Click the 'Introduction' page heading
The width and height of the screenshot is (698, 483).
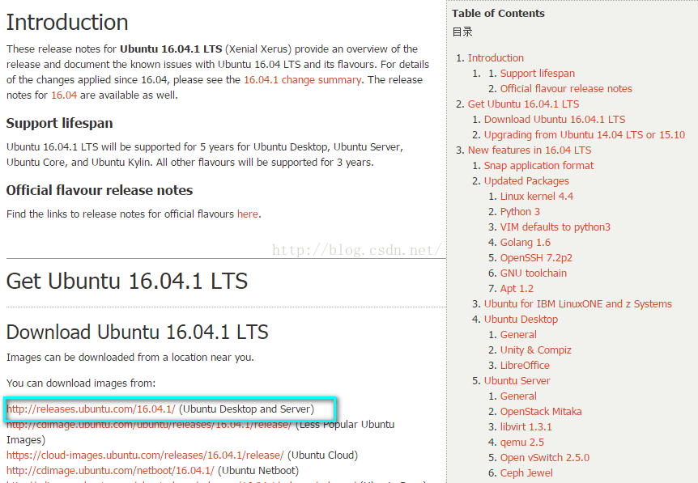[x=67, y=22]
